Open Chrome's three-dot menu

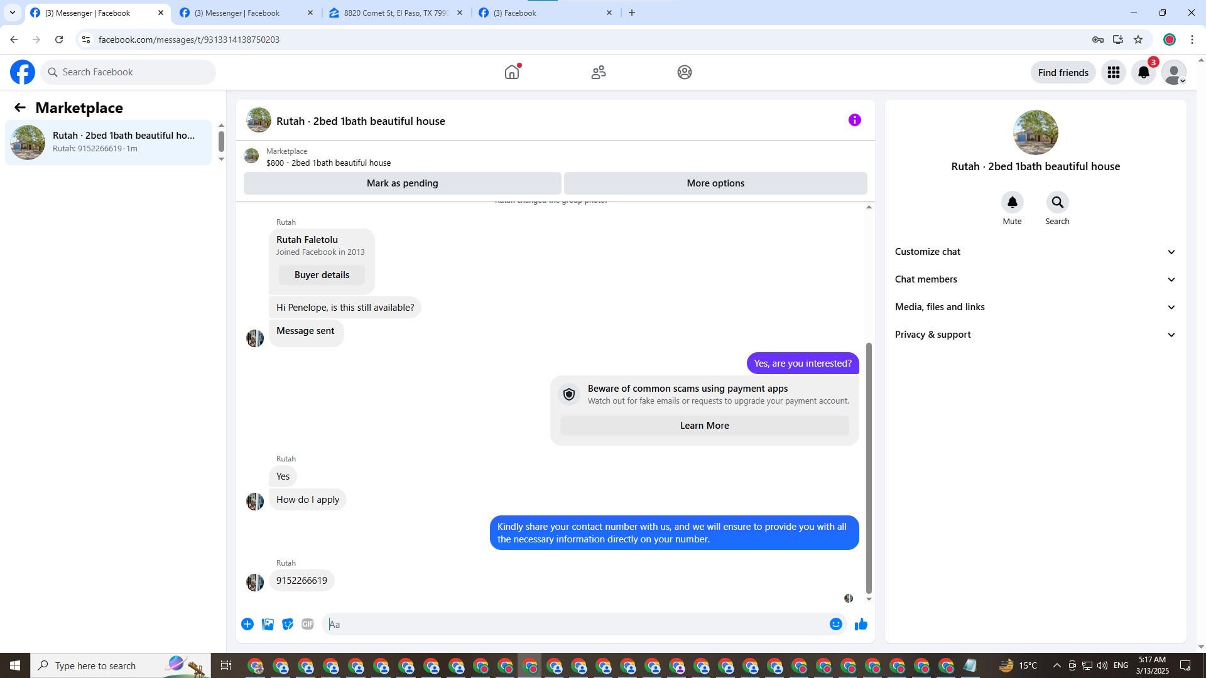1192,40
